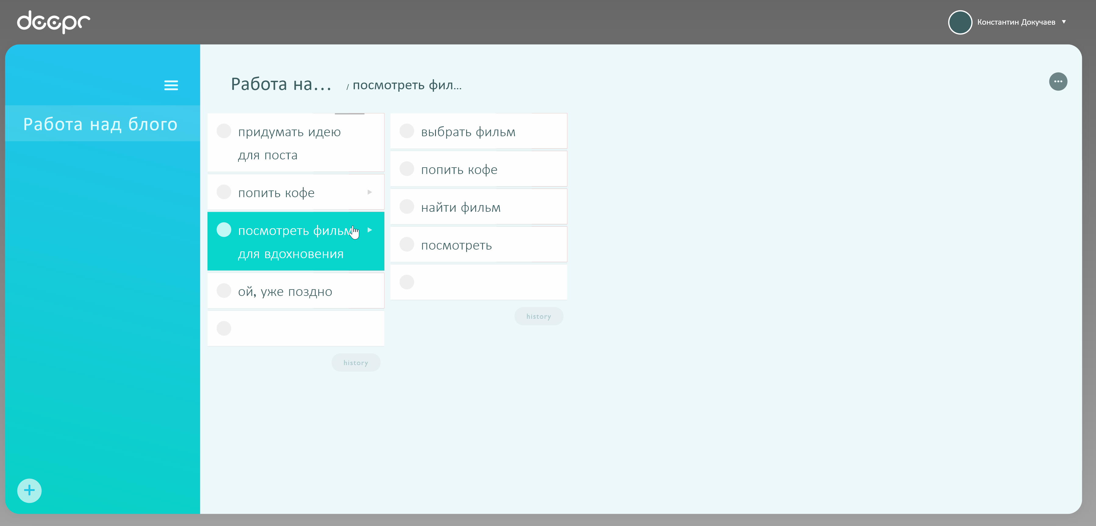Open history under first task column
The image size is (1096, 526).
tap(356, 363)
